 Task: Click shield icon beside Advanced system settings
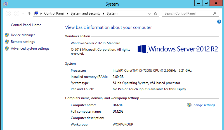click(x=7, y=48)
